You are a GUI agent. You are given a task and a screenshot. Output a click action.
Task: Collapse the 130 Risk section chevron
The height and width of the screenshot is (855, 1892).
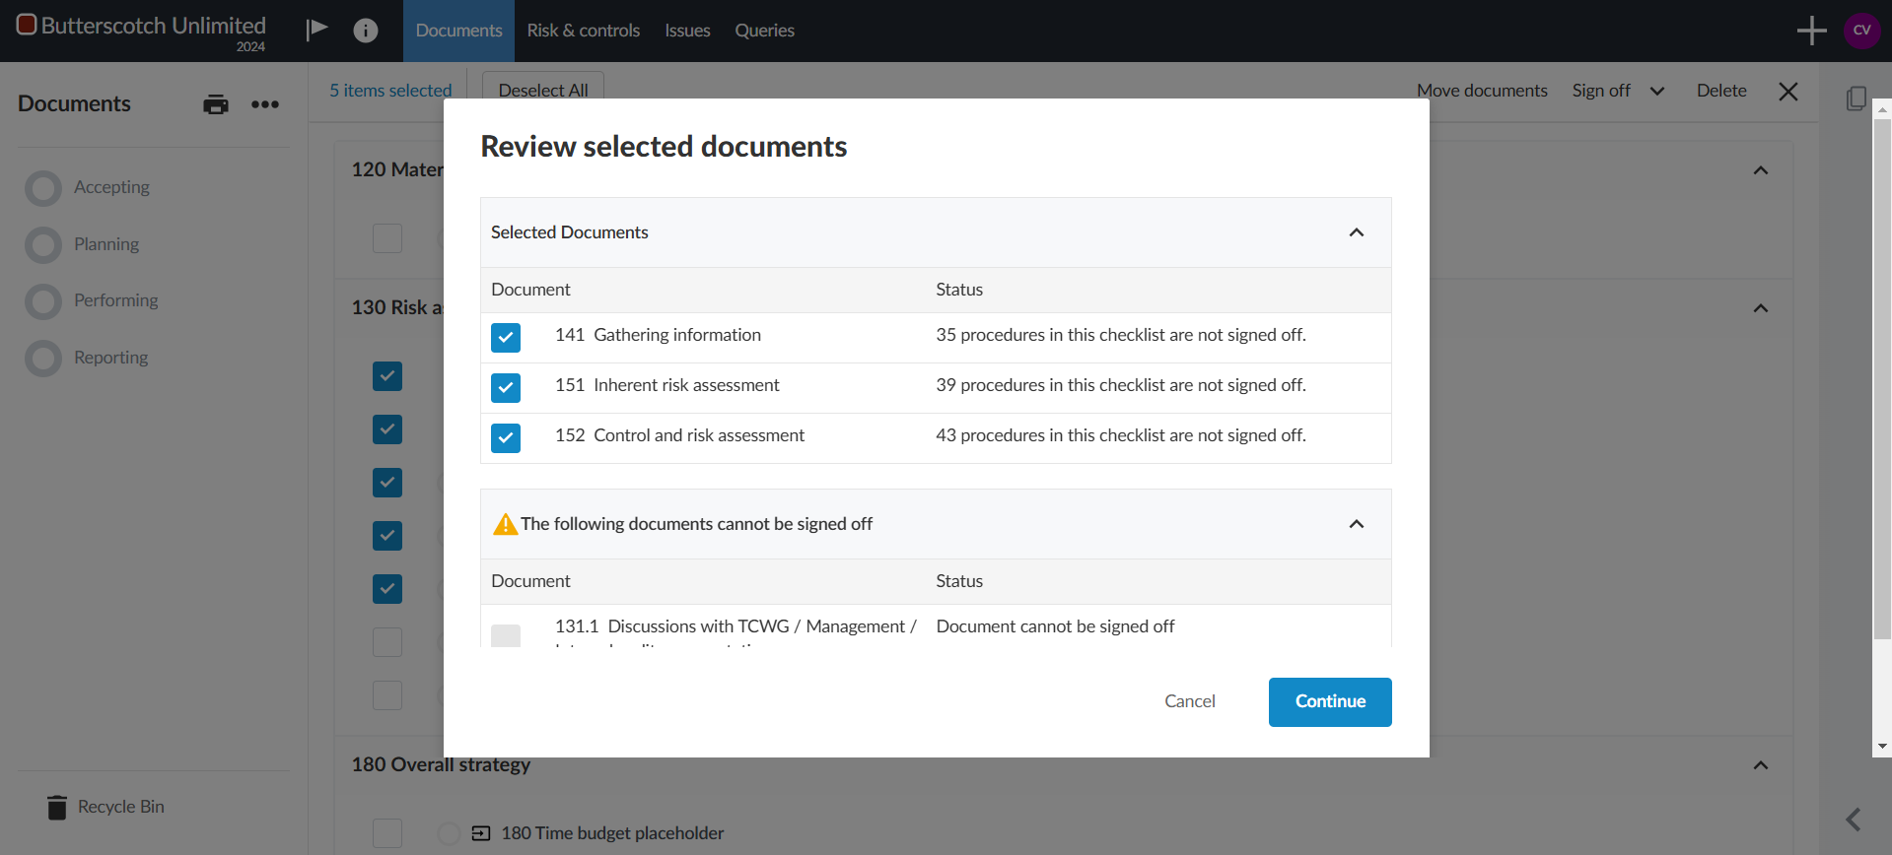(x=1761, y=308)
